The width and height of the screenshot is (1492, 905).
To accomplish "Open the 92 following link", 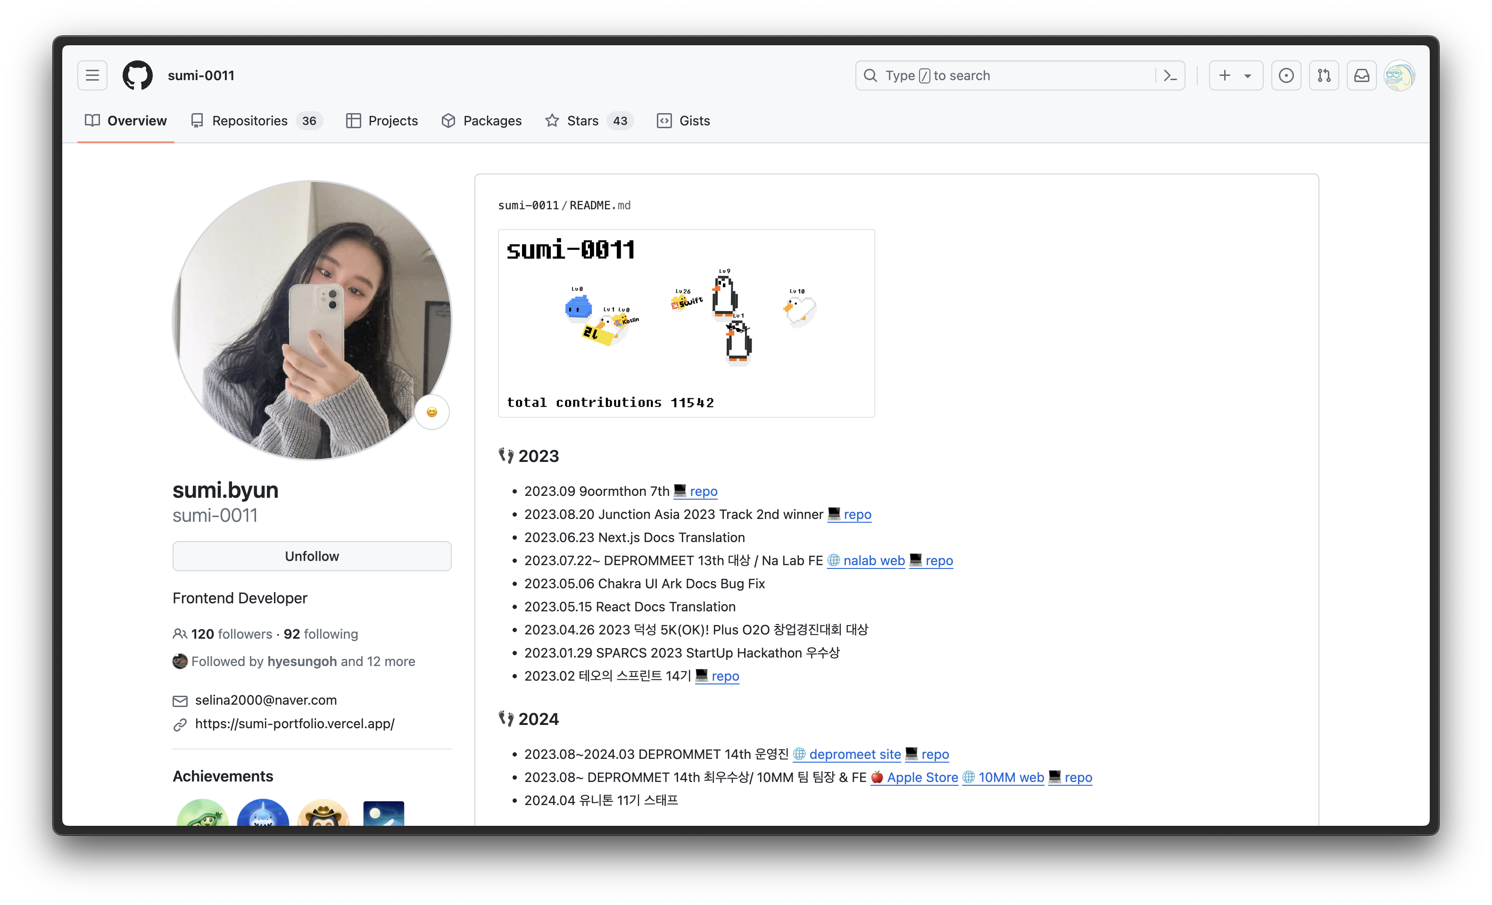I will 321,634.
